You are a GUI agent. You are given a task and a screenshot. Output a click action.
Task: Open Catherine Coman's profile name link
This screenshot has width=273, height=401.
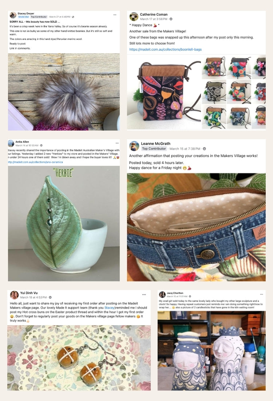[154, 14]
